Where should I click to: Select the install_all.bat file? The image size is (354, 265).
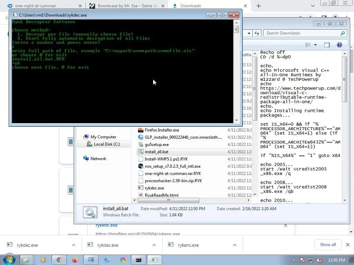click(x=157, y=152)
